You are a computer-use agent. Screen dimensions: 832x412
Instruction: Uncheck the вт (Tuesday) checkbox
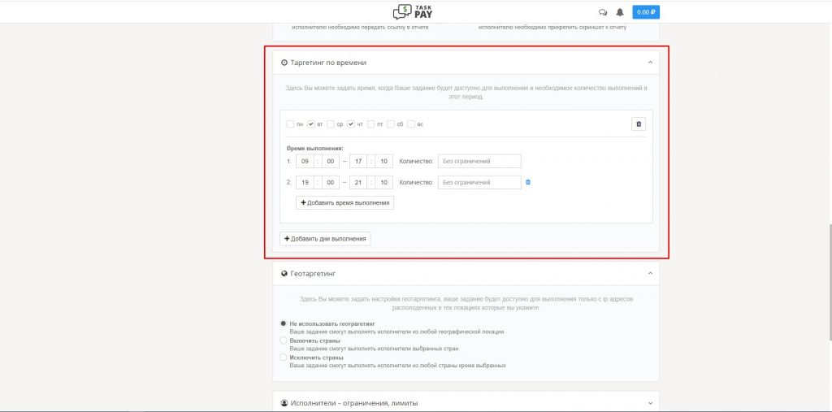(x=311, y=124)
